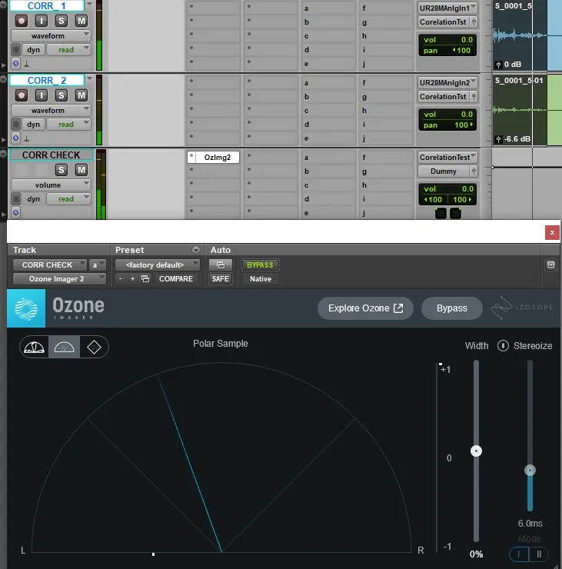Image resolution: width=562 pixels, height=569 pixels.
Task: Toggle input monitoring on CORR_2 track
Action: 42,95
